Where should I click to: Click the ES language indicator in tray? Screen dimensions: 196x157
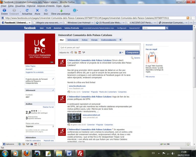point(153,153)
